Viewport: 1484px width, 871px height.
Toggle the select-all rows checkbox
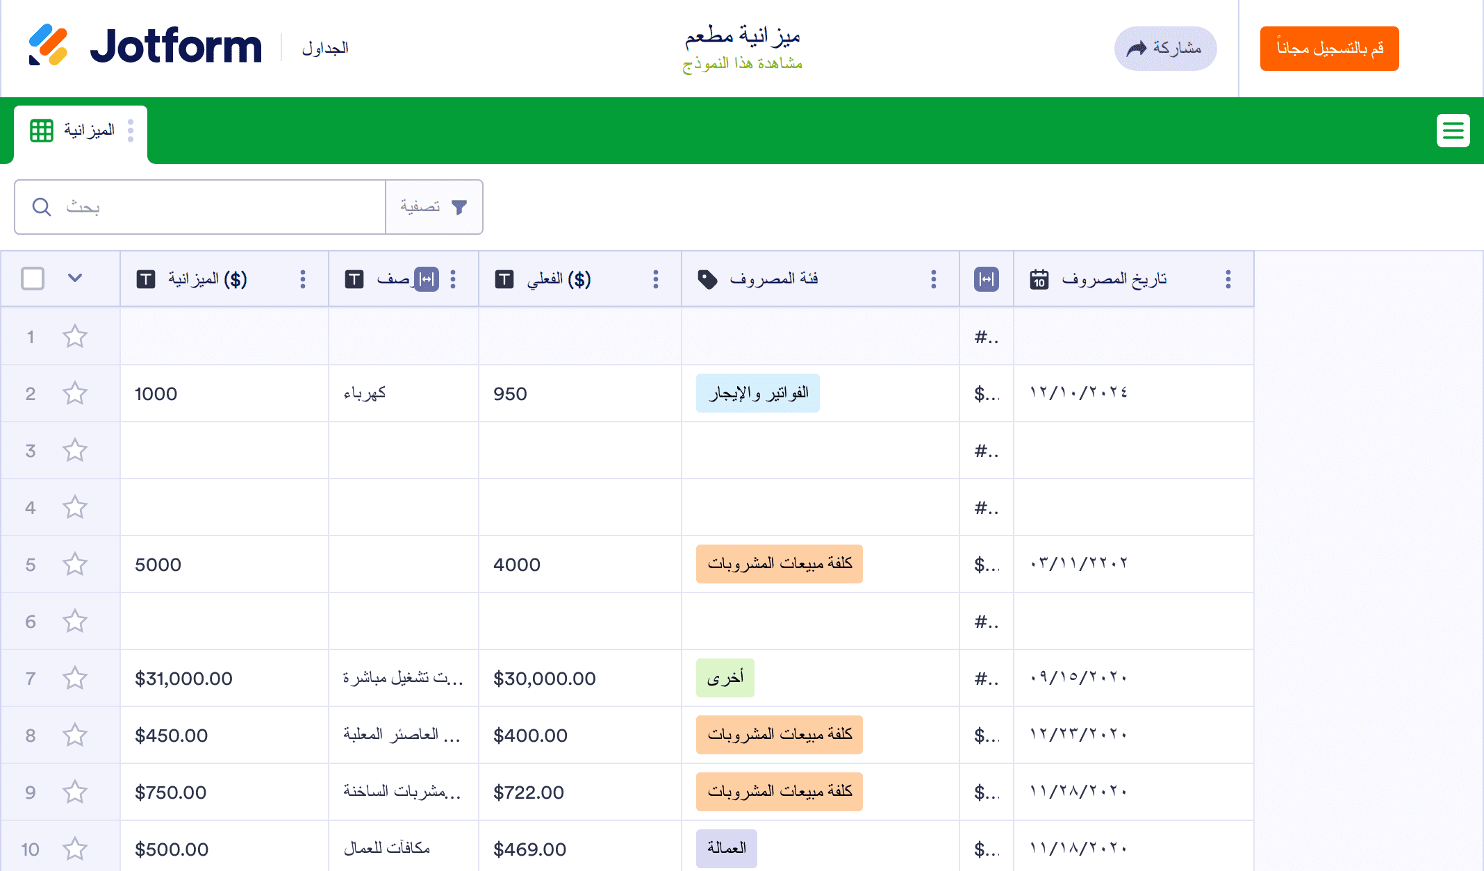tap(33, 279)
